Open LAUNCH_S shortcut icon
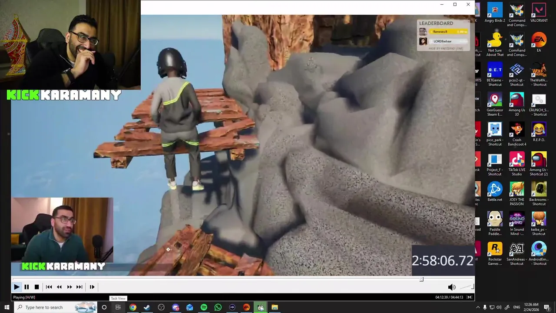Viewport: 556px width, 313px height. [x=539, y=104]
